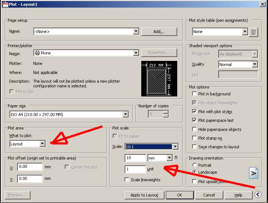This screenshot has height=203, width=268.
Task: Click the plot style table editor icon
Action: point(253,32)
